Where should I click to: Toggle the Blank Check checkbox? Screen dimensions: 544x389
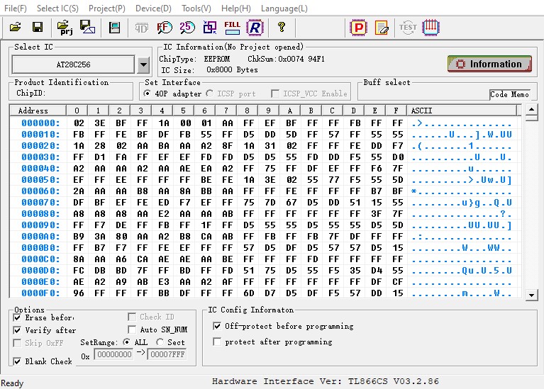click(x=17, y=361)
